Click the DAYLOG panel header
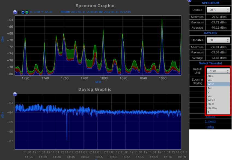 point(210,33)
